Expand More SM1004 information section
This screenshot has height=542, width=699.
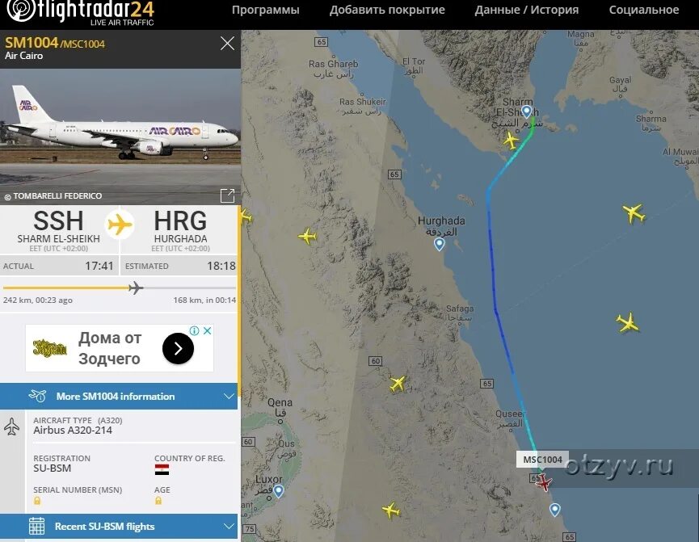click(119, 397)
